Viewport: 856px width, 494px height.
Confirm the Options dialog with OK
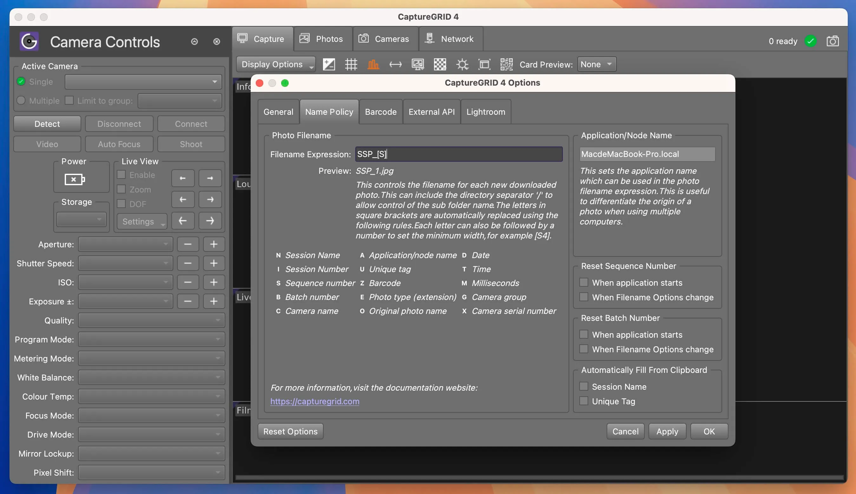(x=709, y=431)
